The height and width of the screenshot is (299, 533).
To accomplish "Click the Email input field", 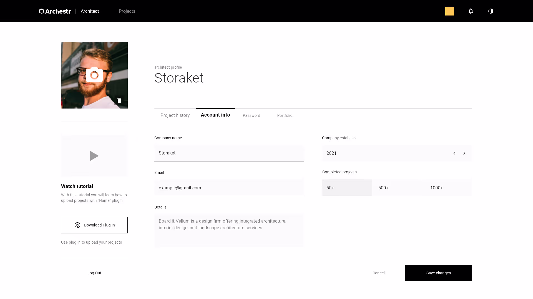I will click(229, 188).
